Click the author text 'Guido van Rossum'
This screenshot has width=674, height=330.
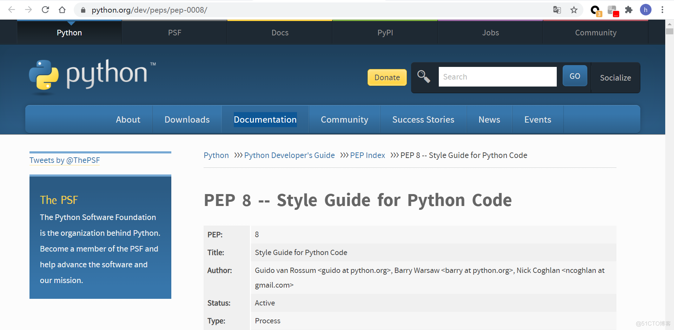285,270
